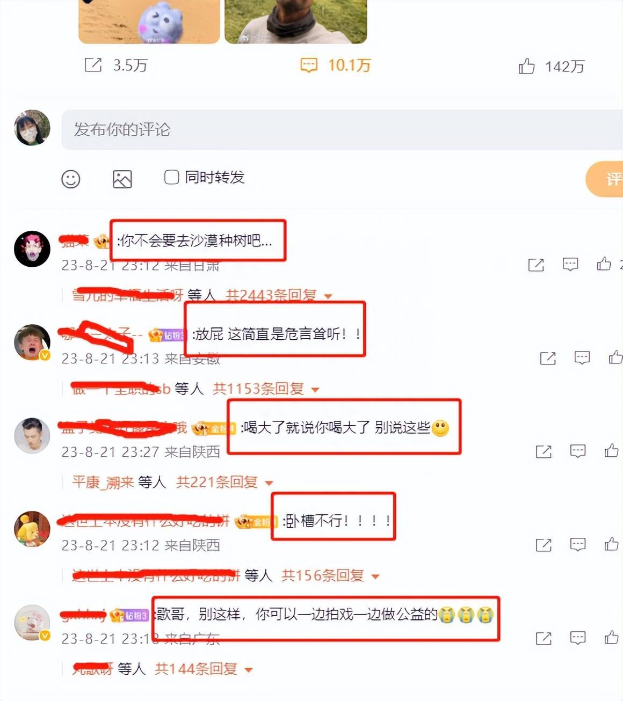This screenshot has height=701, width=623.
Task: Open the emoji picker for comments
Action: 71,179
